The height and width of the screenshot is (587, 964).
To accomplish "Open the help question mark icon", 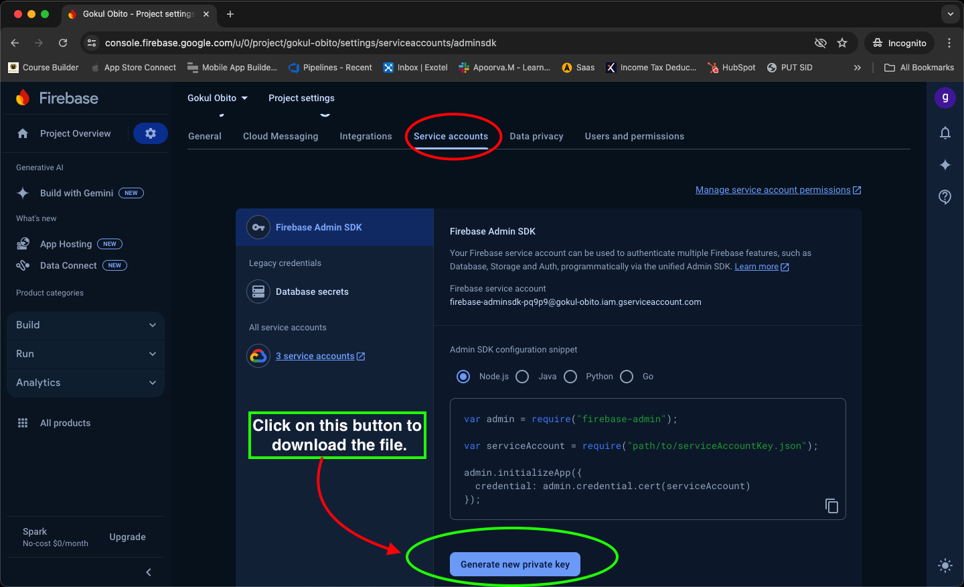I will pyautogui.click(x=945, y=197).
